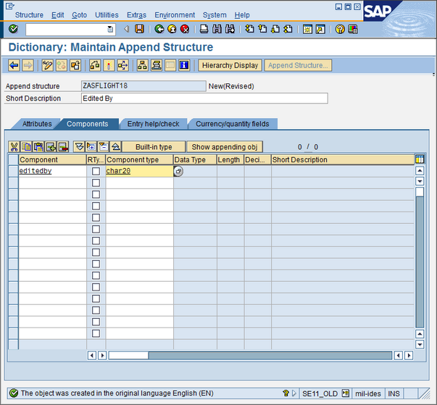Toggle RTy checkbox in seventh table row
Viewport: 437px width, 405px height.
96,241
